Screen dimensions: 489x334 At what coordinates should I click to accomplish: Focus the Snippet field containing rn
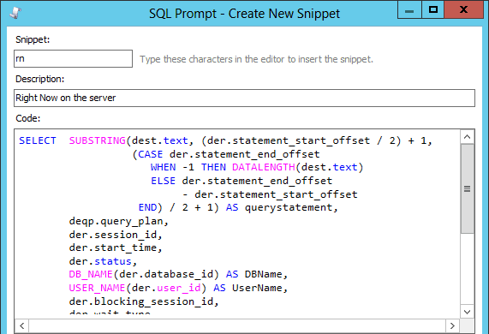74,58
